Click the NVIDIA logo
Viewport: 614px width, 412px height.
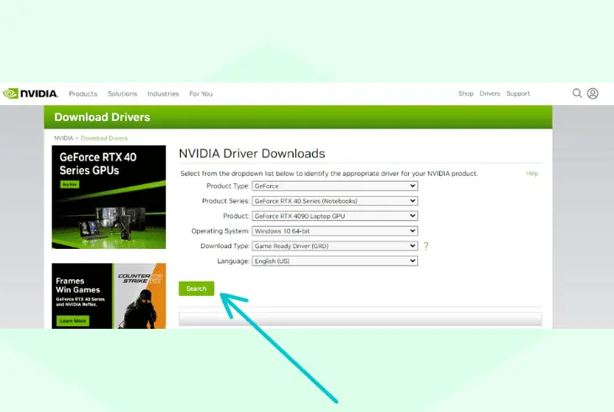coord(30,93)
